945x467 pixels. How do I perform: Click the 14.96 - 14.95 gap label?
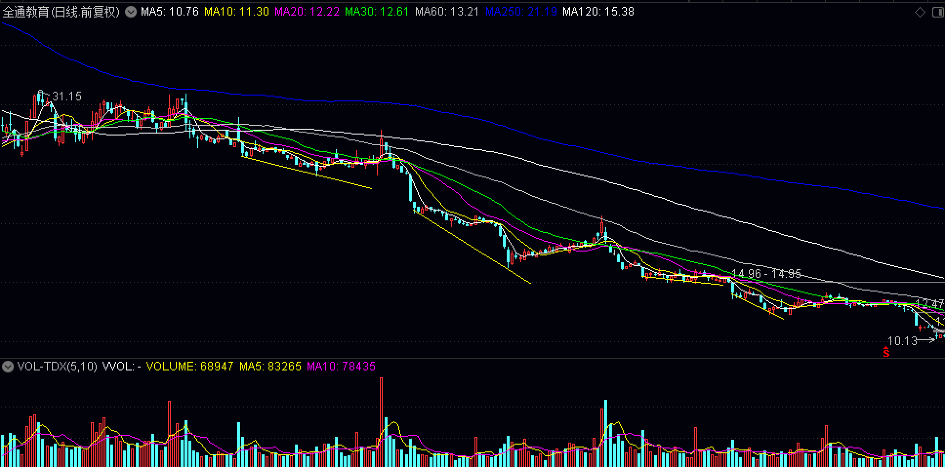766,274
